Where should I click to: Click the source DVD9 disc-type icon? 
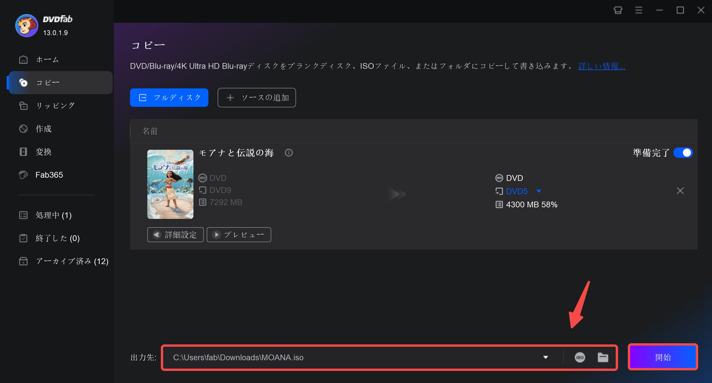[x=203, y=190]
